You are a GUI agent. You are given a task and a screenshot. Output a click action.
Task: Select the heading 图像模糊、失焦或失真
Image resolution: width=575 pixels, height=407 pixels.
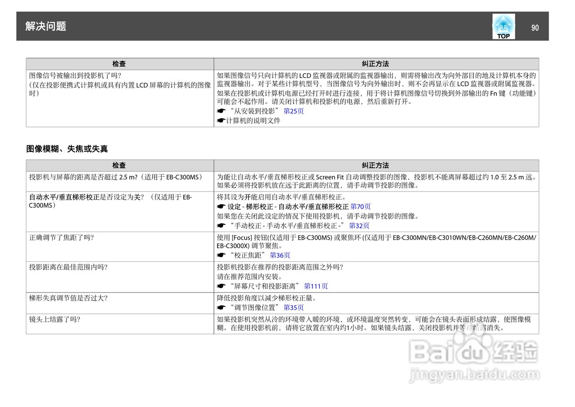67,149
